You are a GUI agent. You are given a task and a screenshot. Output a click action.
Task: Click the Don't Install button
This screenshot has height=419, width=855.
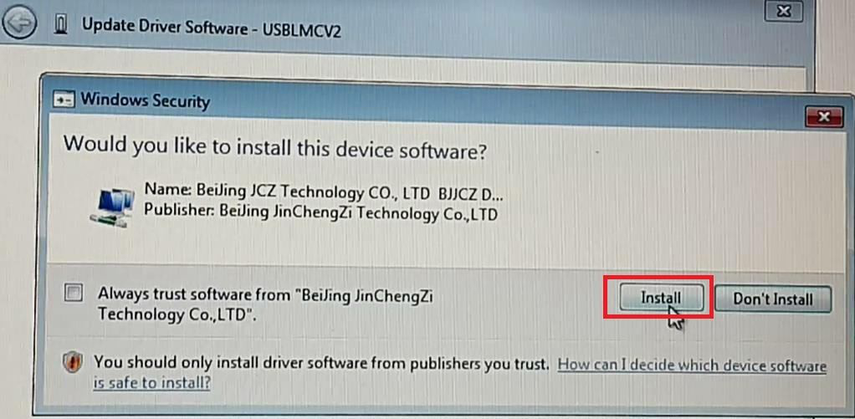tap(773, 299)
